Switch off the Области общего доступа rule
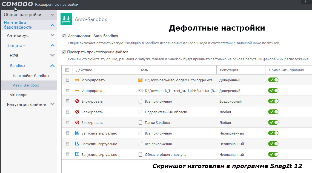This screenshot has height=173, width=312. (x=273, y=154)
